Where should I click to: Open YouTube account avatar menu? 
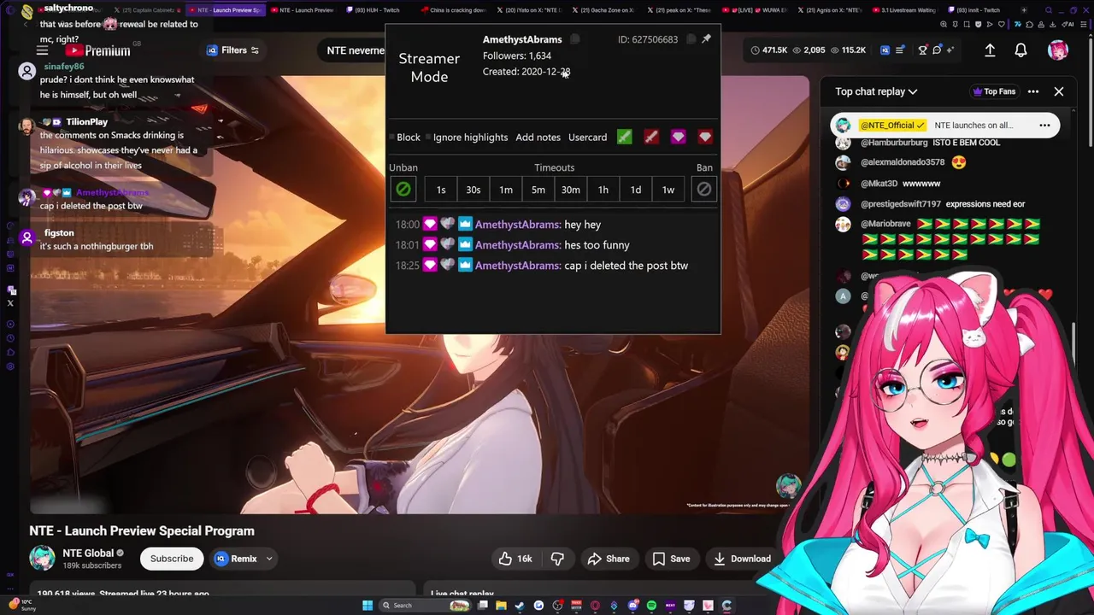click(x=1058, y=50)
